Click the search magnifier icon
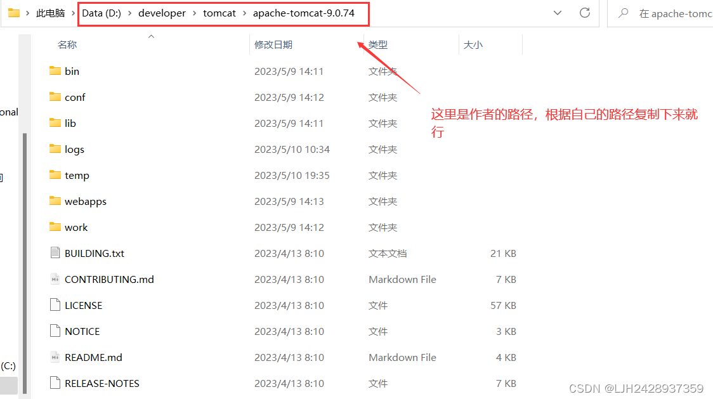The height and width of the screenshot is (399, 713). (624, 13)
